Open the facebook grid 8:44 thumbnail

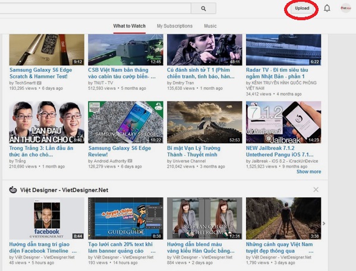point(46,218)
